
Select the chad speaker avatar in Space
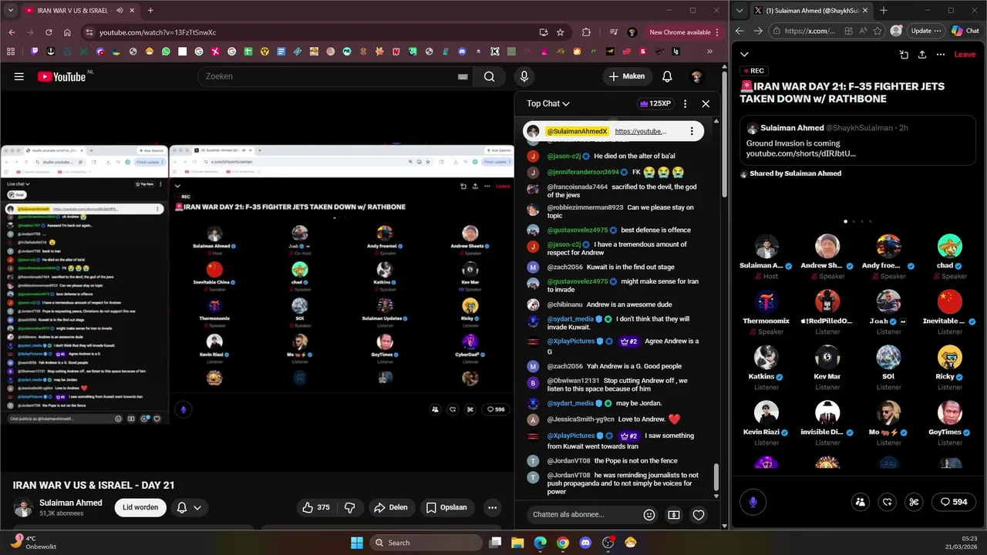pyautogui.click(x=950, y=247)
